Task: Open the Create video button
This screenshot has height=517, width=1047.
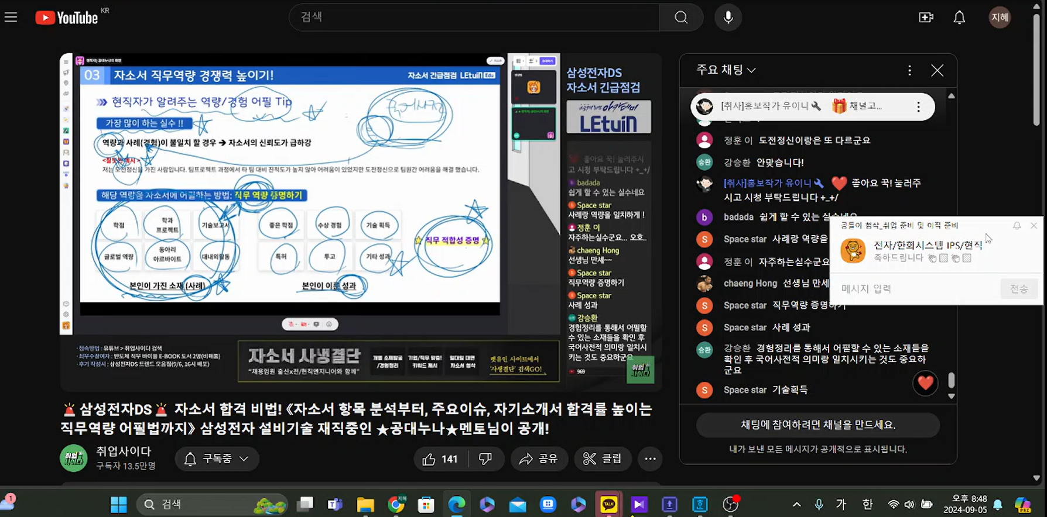Action: click(926, 17)
